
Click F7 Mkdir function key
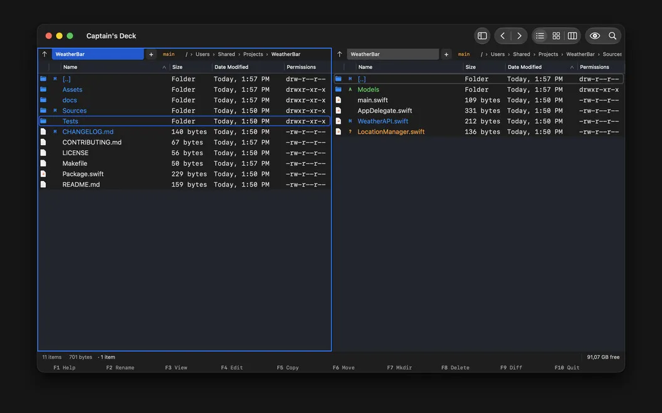(399, 367)
